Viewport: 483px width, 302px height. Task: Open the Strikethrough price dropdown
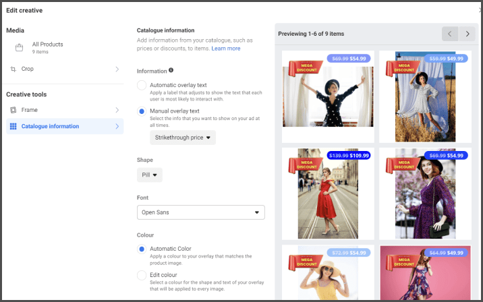(x=183, y=138)
